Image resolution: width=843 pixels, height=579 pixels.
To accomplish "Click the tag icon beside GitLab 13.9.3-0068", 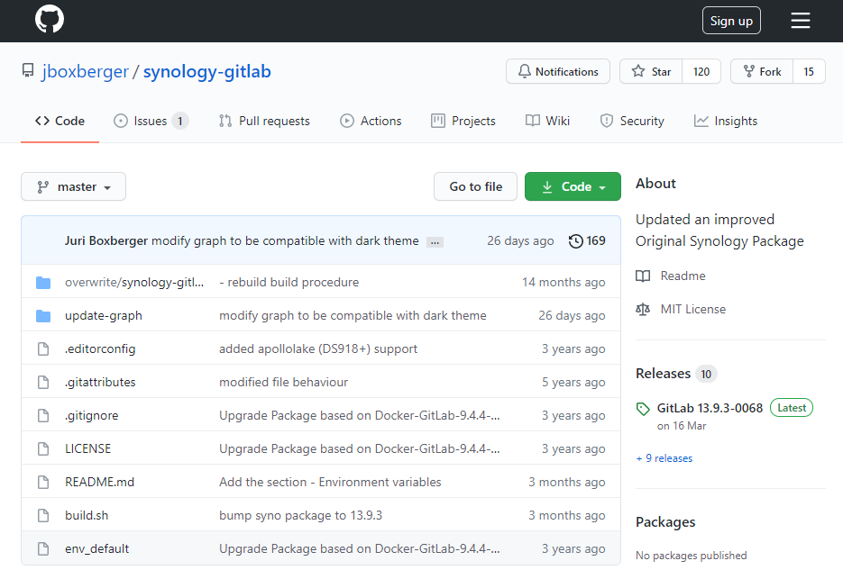I will coord(643,410).
